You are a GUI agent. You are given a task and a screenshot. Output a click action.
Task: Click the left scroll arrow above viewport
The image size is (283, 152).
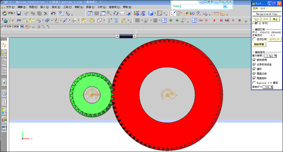pyautogui.click(x=117, y=36)
